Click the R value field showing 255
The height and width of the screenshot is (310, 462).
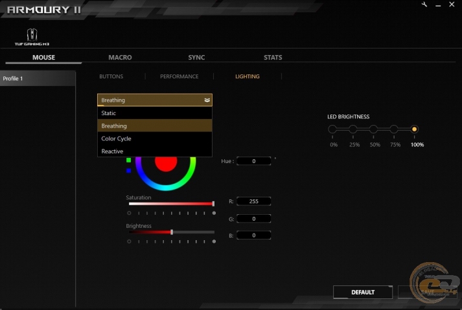click(x=254, y=201)
